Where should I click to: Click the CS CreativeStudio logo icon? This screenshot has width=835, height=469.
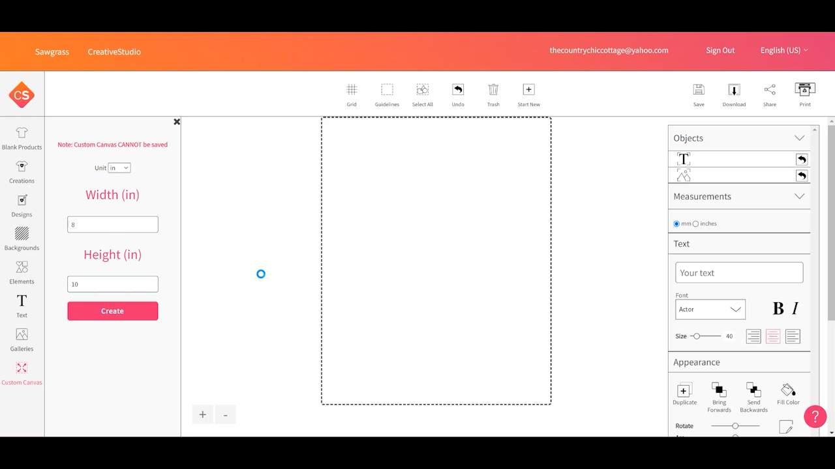(x=22, y=95)
